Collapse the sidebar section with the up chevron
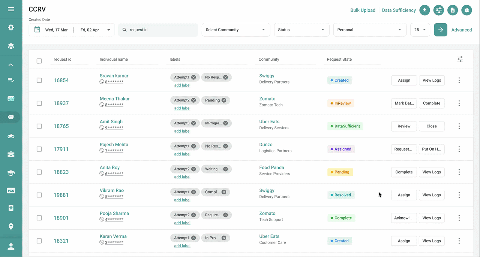The height and width of the screenshot is (257, 480). tap(11, 65)
